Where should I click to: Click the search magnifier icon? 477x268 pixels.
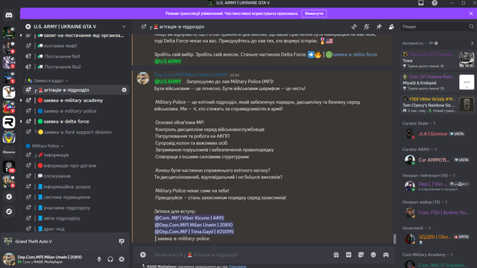pyautogui.click(x=472, y=27)
